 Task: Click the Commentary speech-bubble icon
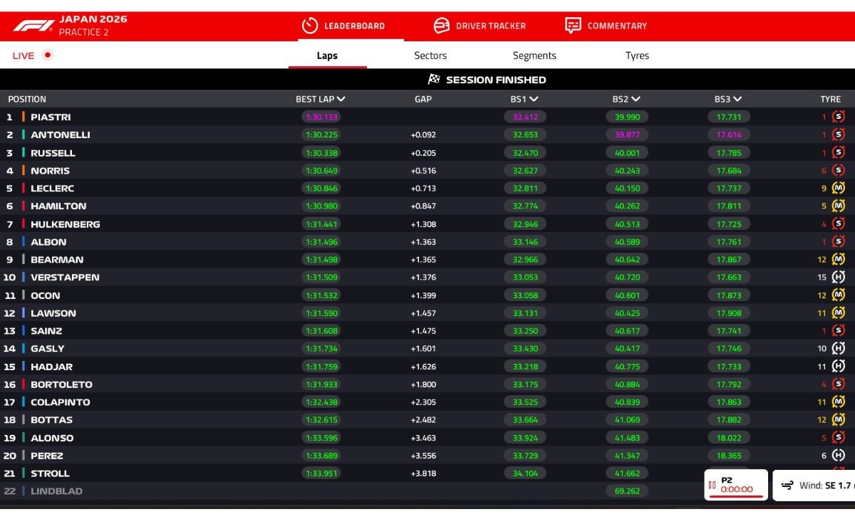coord(572,25)
